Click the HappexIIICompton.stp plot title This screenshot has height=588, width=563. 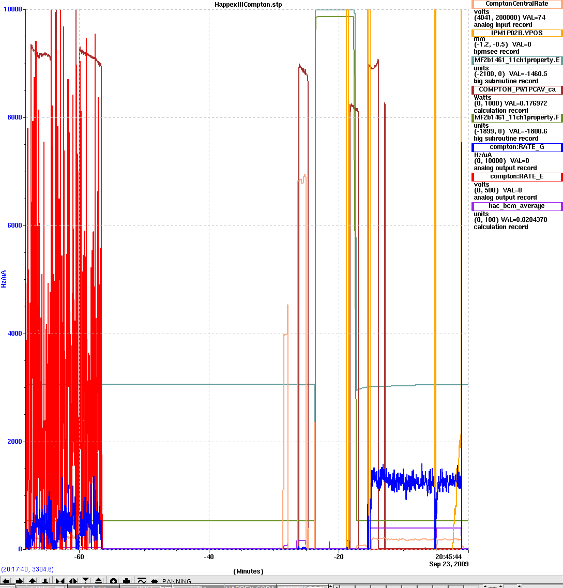(x=248, y=5)
